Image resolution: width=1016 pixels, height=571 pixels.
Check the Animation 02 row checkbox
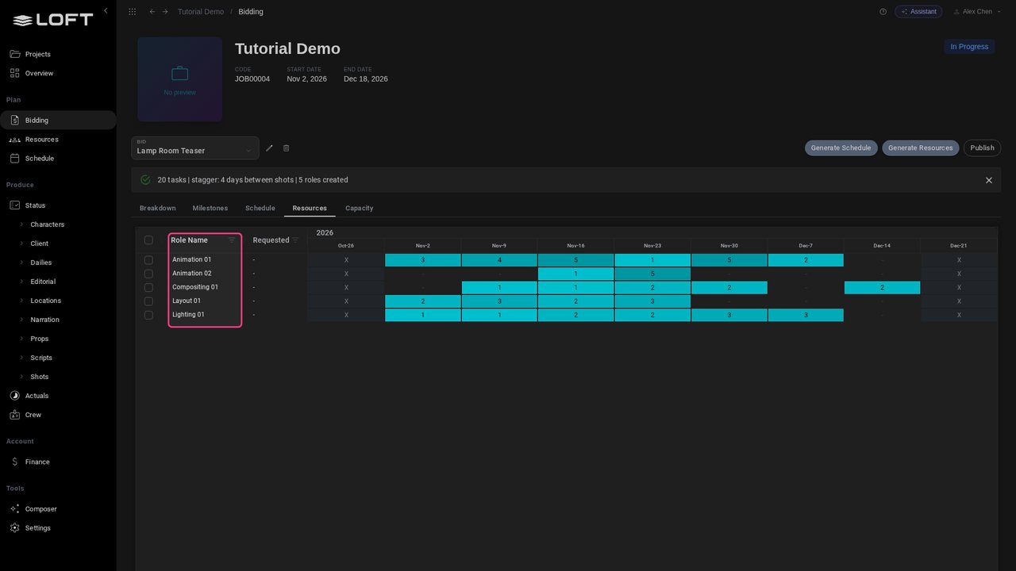(148, 274)
